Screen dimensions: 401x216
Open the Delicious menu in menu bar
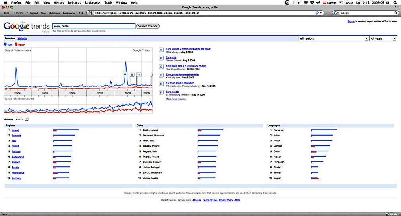click(74, 2)
